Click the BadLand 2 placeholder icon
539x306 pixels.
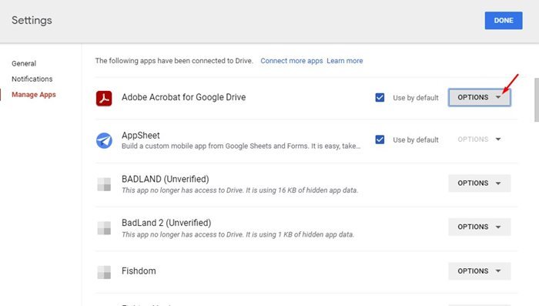click(104, 228)
